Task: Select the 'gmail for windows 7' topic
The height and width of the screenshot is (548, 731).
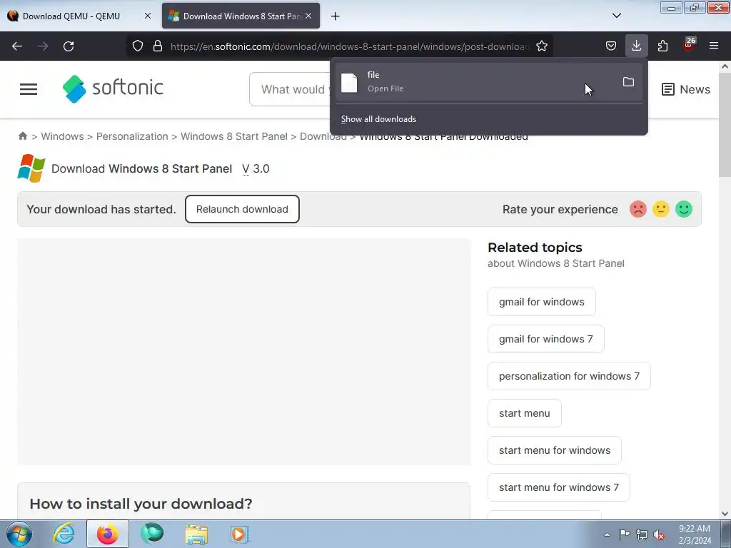Action: click(546, 339)
